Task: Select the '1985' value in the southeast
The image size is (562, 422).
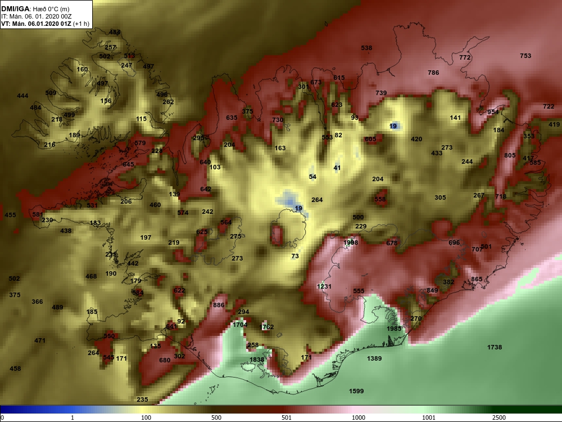Action: point(394,329)
